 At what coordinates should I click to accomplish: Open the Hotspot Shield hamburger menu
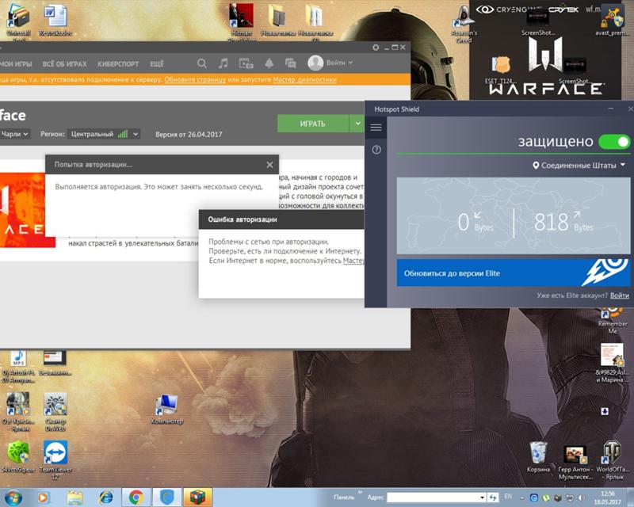(376, 128)
